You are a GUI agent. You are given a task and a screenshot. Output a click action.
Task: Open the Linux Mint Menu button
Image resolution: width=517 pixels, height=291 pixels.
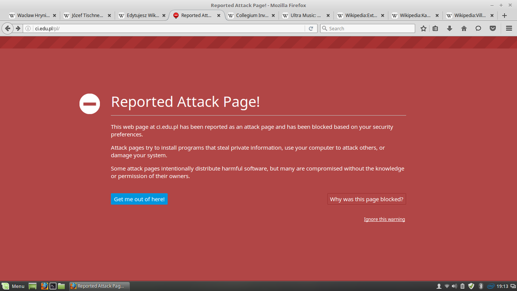pos(14,286)
